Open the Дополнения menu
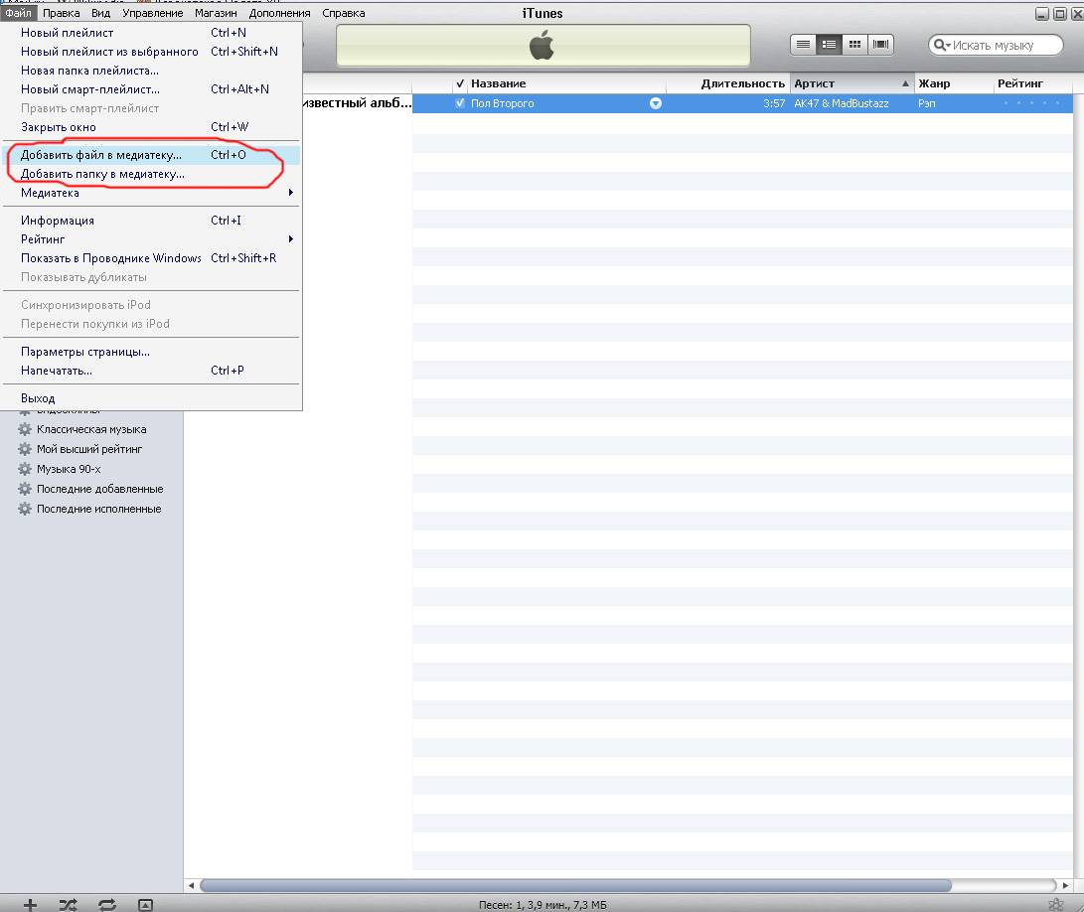The height and width of the screenshot is (912, 1084). [279, 13]
